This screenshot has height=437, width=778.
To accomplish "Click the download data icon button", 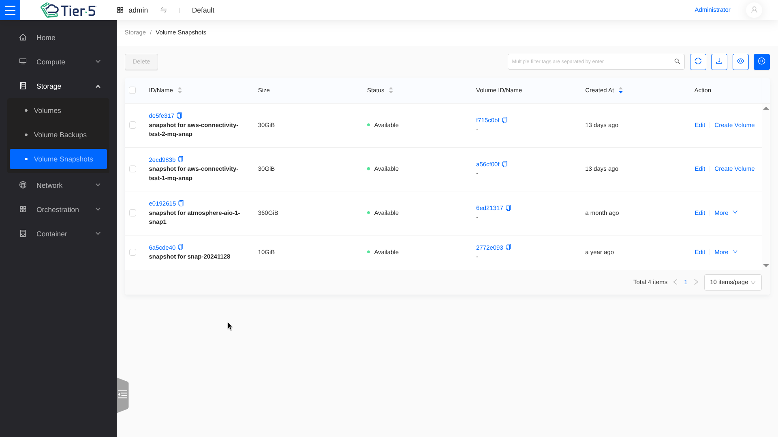I will point(719,62).
